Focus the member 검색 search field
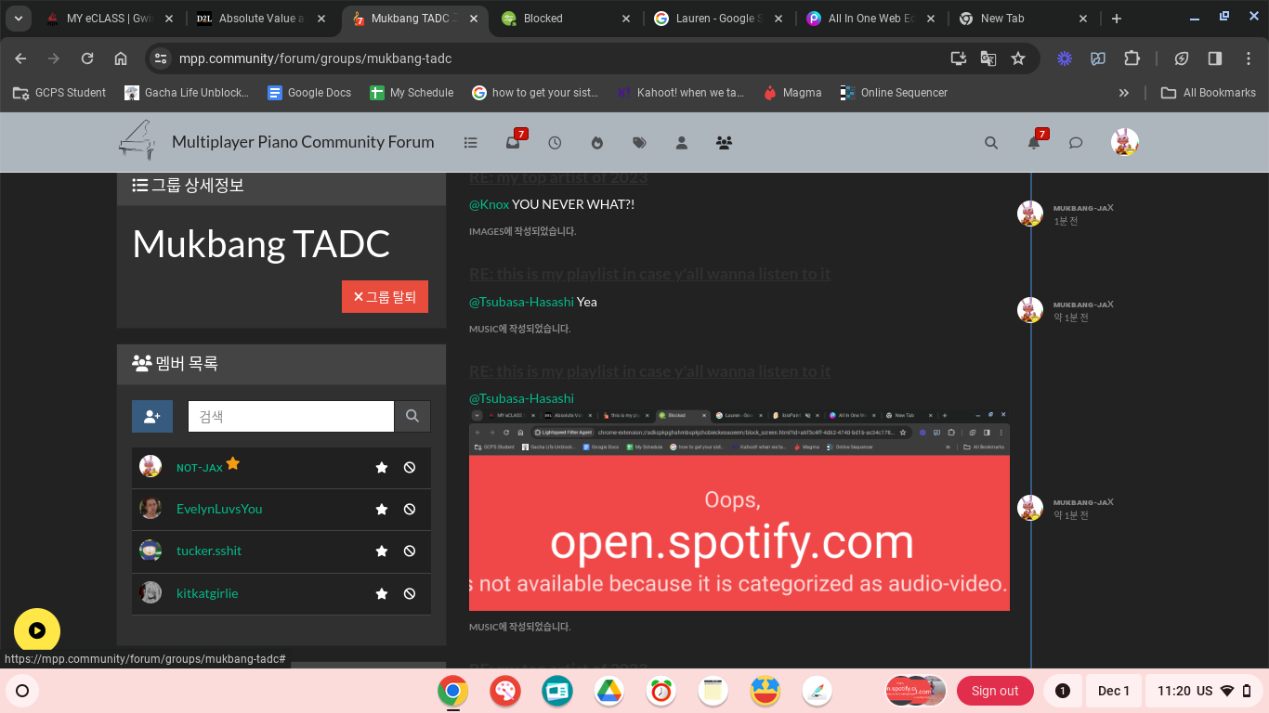Viewport: 1269px width, 713px height. [291, 417]
